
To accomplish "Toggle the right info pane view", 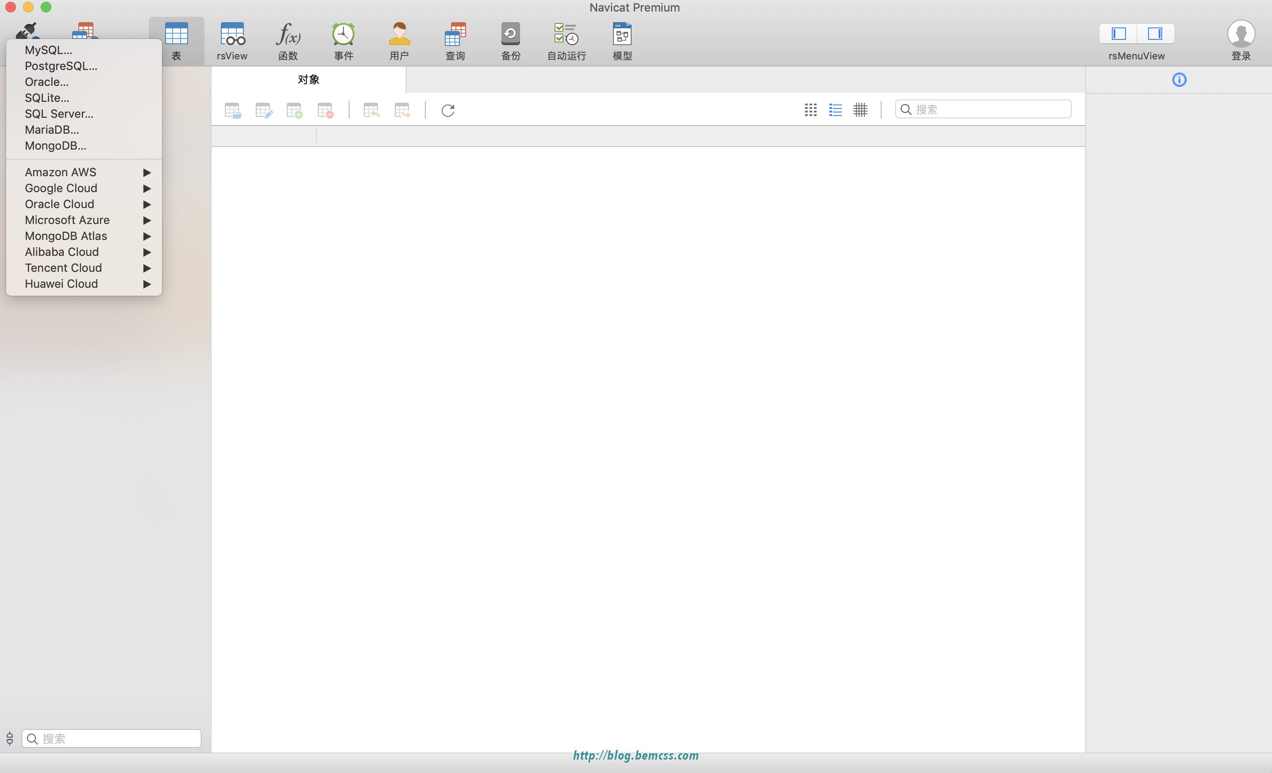I will (1155, 34).
